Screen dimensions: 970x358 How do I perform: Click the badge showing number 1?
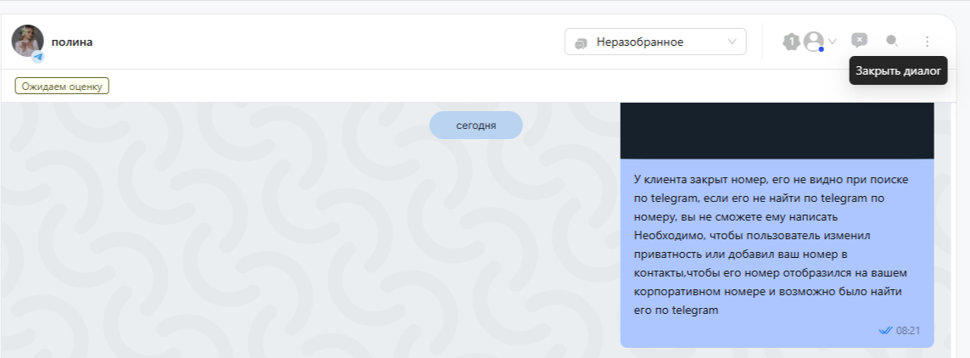[x=791, y=41]
